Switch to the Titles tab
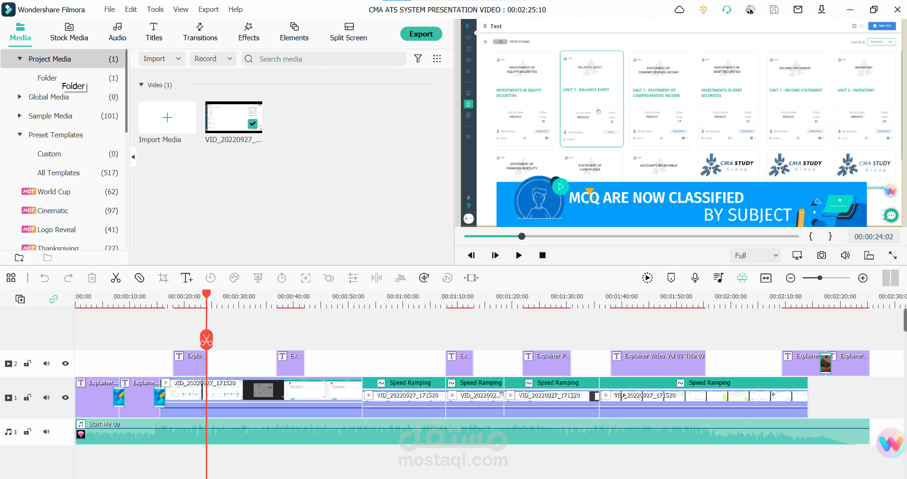Viewport: 907px width, 479px height. [x=154, y=32]
